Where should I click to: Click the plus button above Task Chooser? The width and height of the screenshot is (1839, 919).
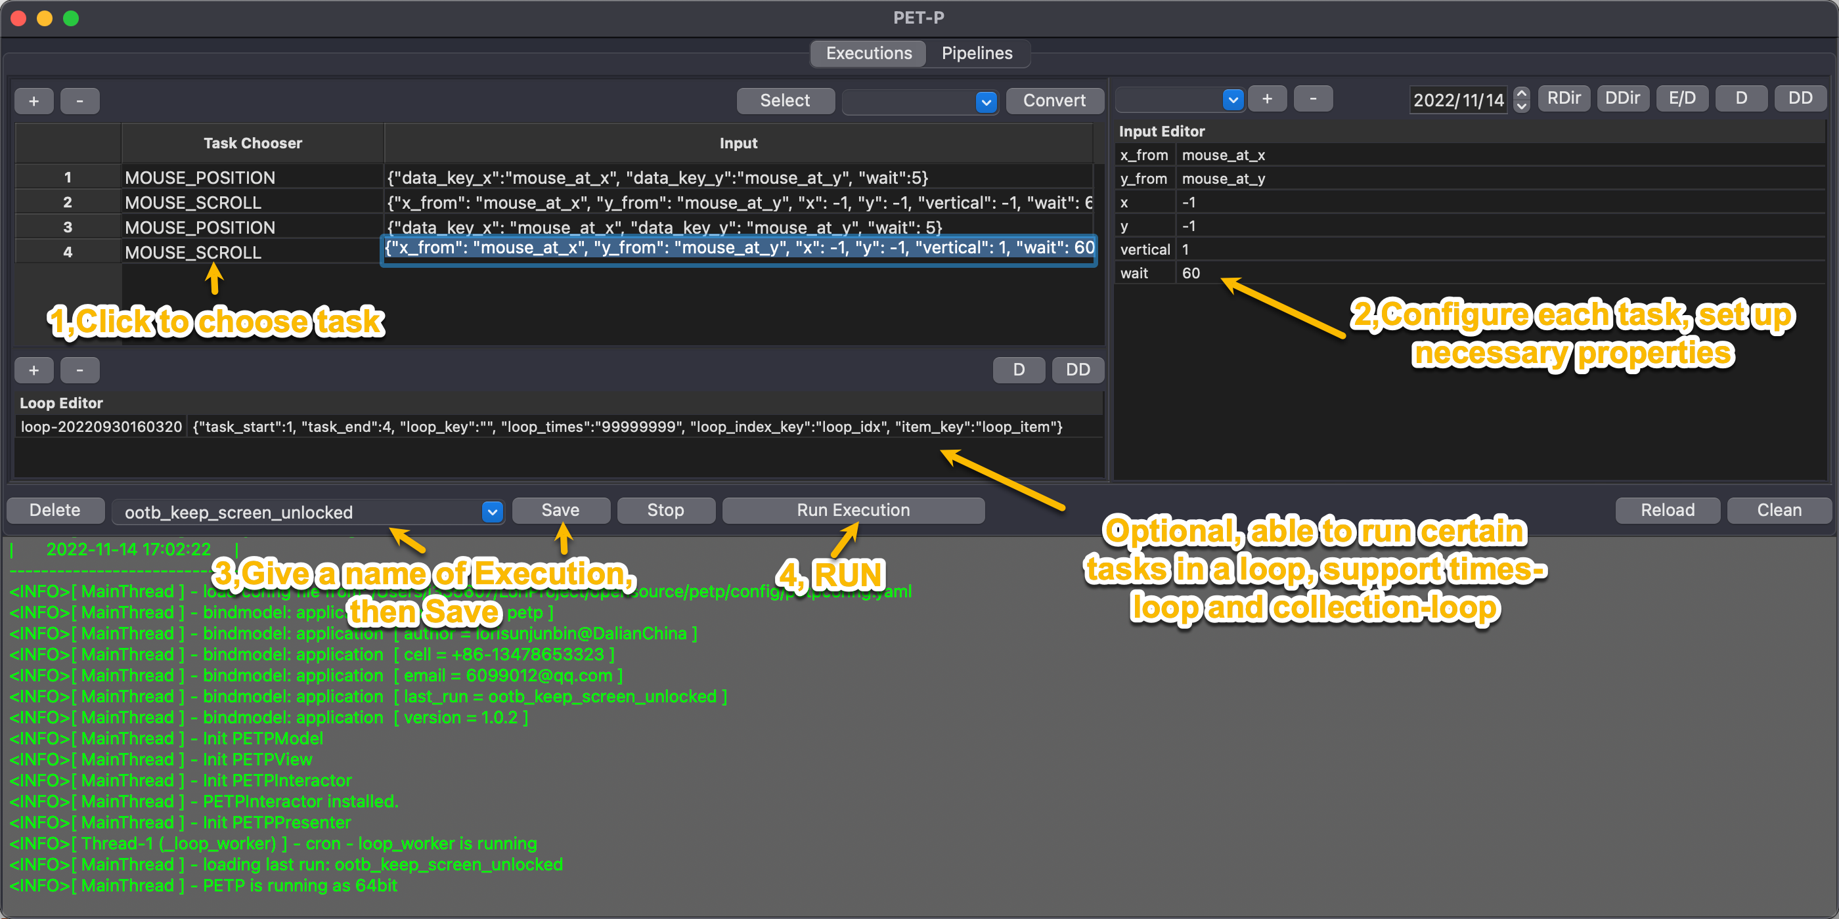coord(33,100)
